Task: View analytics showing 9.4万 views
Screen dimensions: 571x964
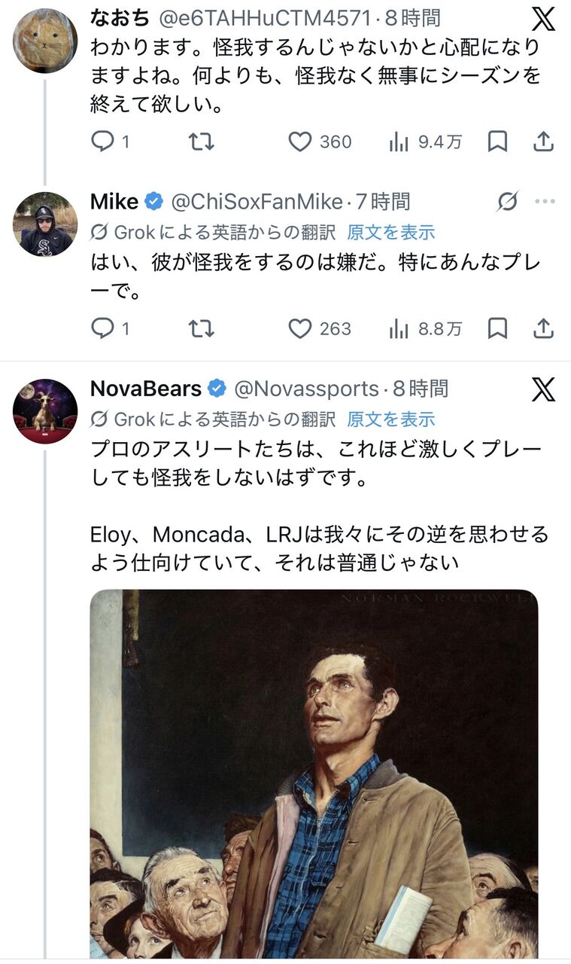Action: (x=399, y=142)
